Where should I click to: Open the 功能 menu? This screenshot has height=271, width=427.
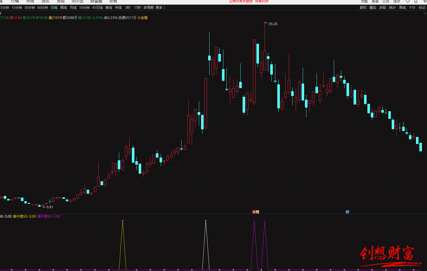click(x=364, y=1)
